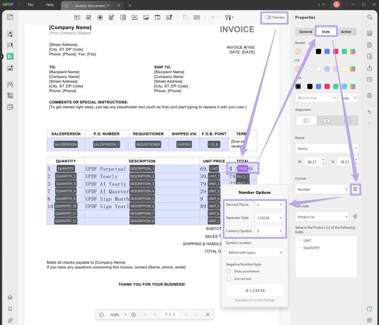This screenshot has width=379, height=325.
Task: Select the Date field tool
Action: tap(158, 17)
